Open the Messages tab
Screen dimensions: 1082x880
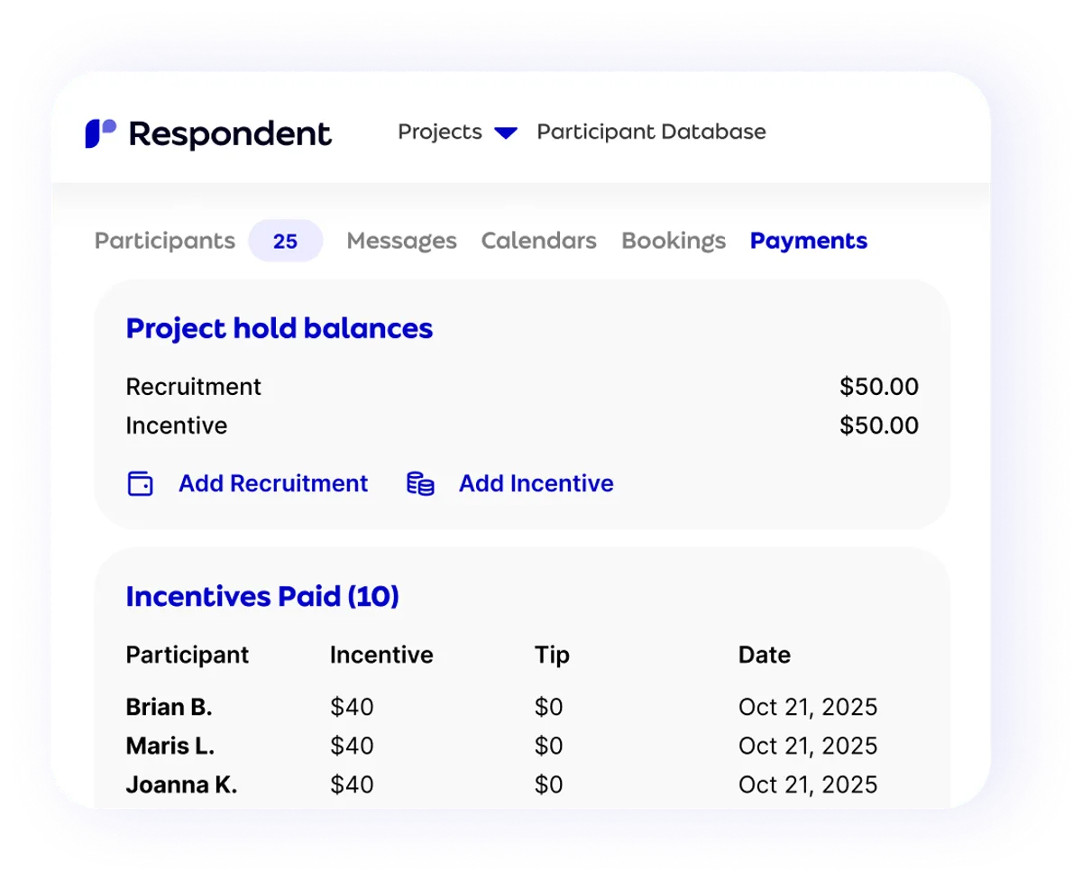coord(400,241)
